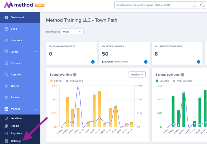Expand the Quote menu chevron
Screen dimensions: 207x144
[x=36, y=52]
